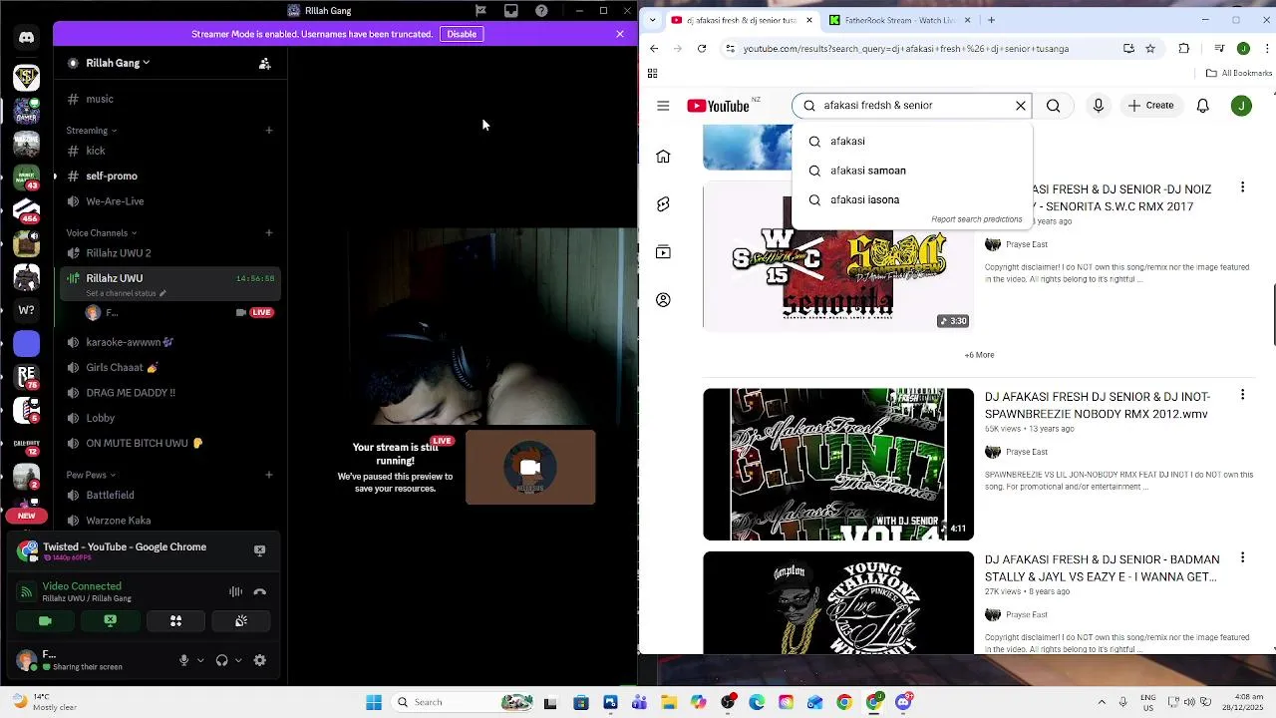The height and width of the screenshot is (718, 1276).
Task: Open YouTube hamburger guide menu
Action: 663,106
